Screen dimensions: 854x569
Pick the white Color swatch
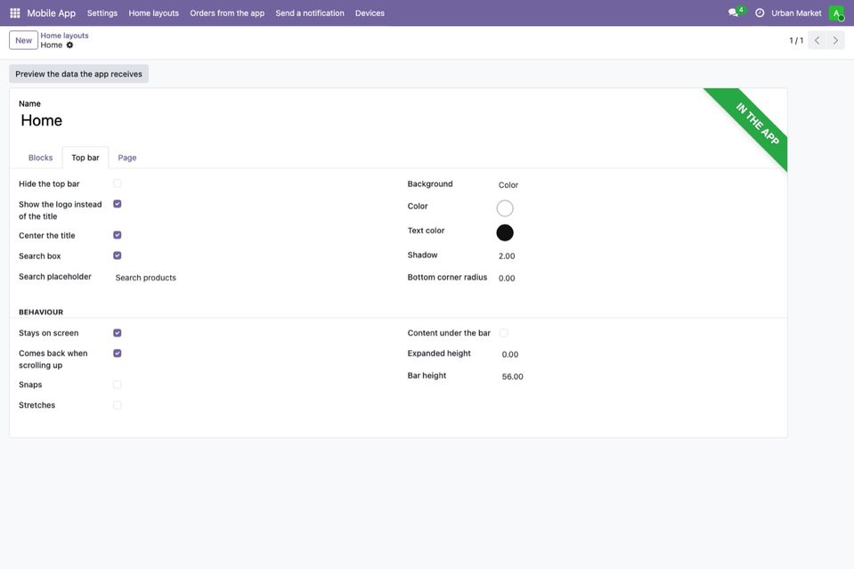tap(505, 208)
